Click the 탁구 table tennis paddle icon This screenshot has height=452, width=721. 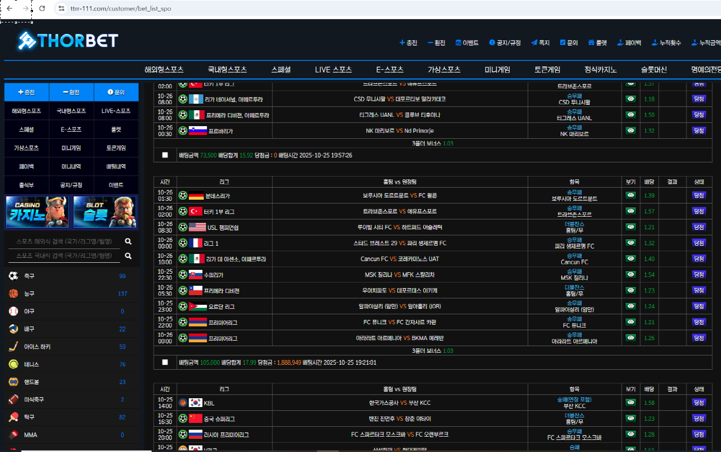coord(13,417)
